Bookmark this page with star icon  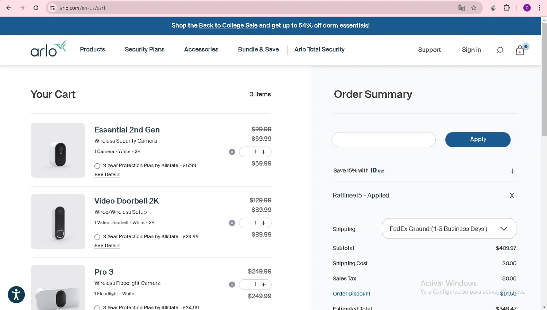point(474,8)
